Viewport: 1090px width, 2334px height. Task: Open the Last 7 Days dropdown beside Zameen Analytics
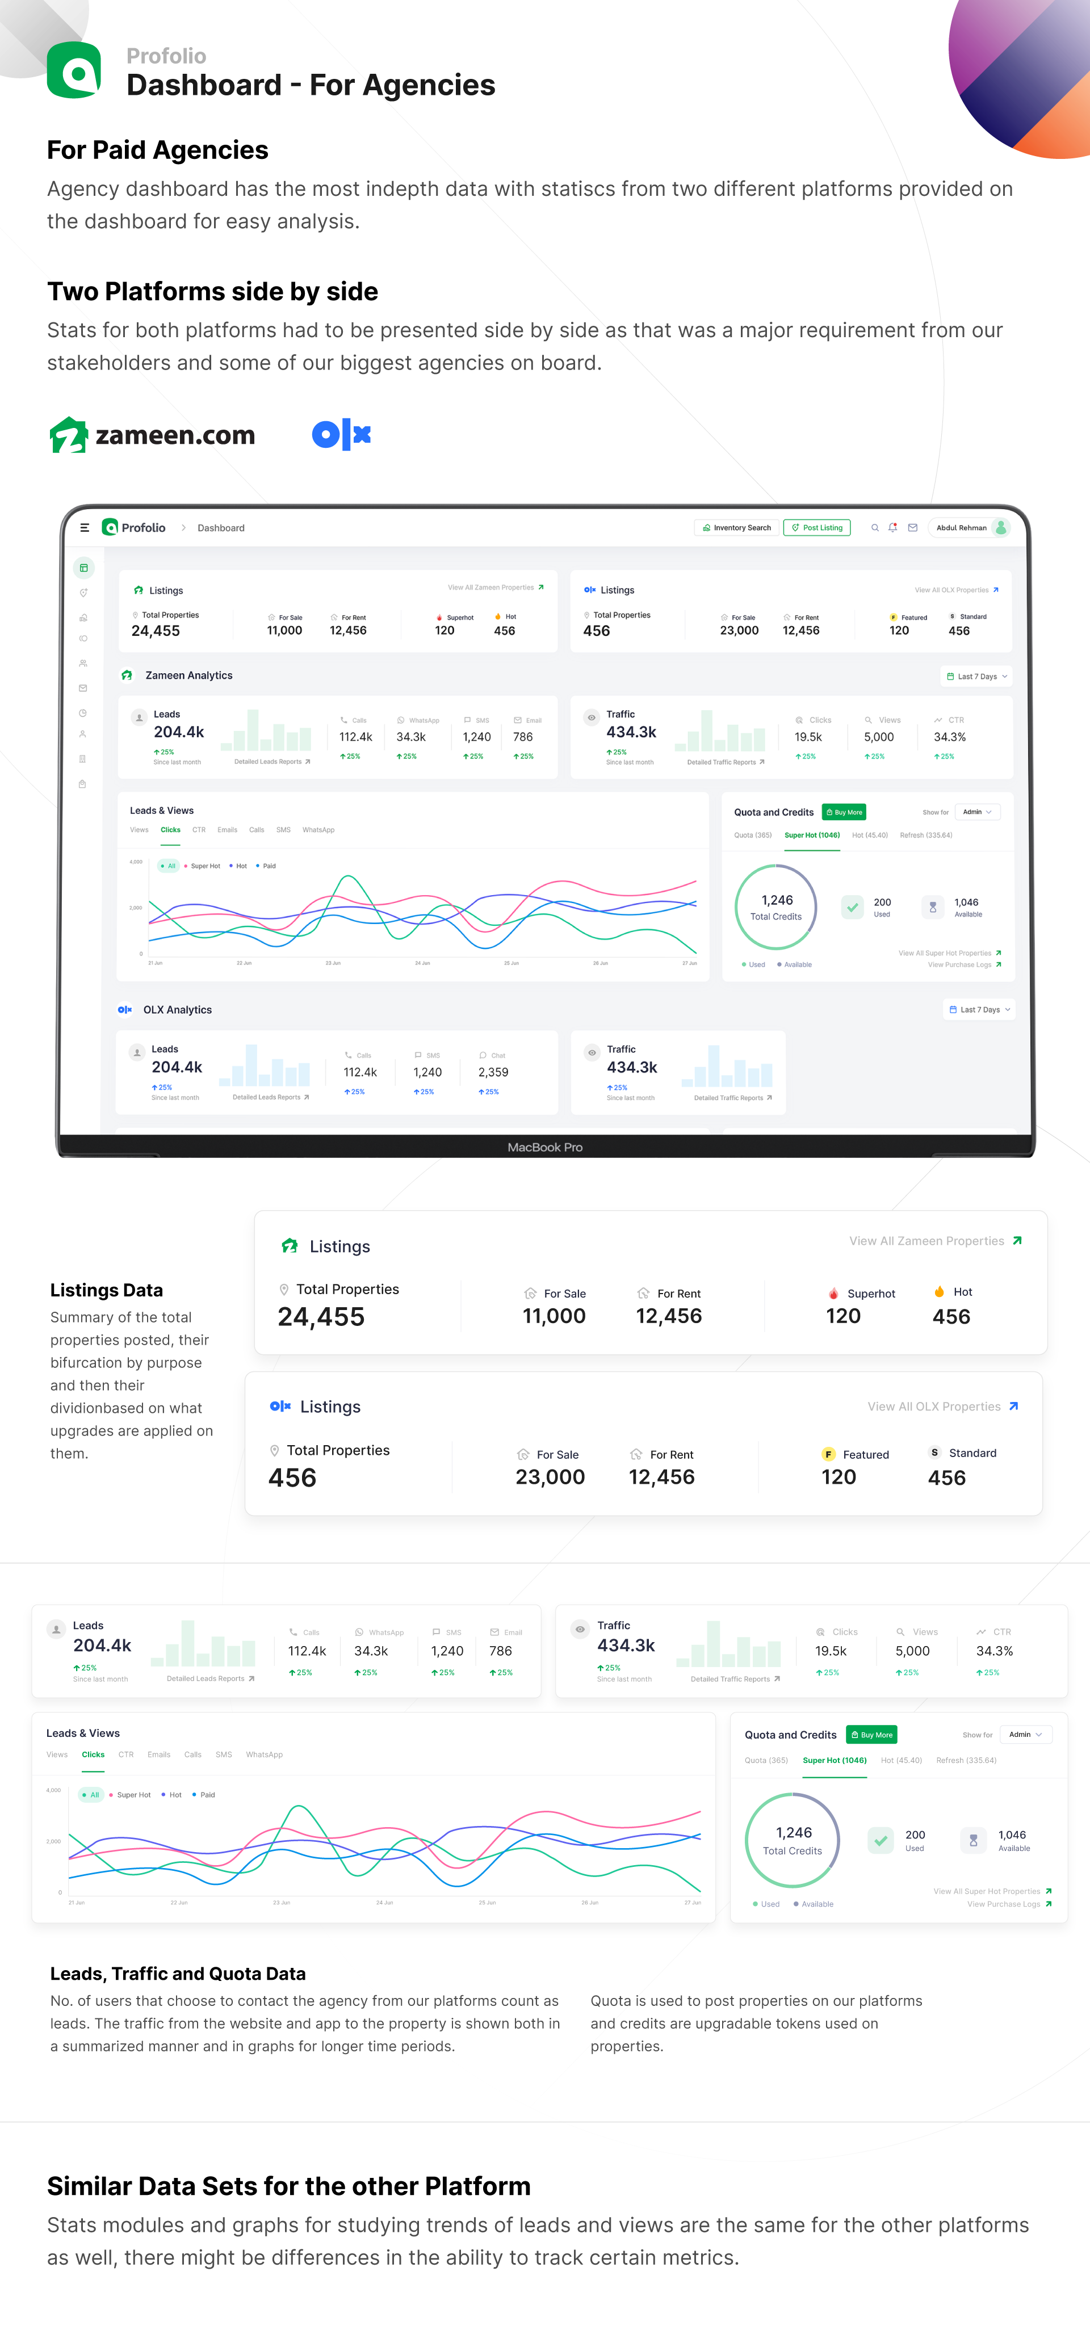point(976,676)
